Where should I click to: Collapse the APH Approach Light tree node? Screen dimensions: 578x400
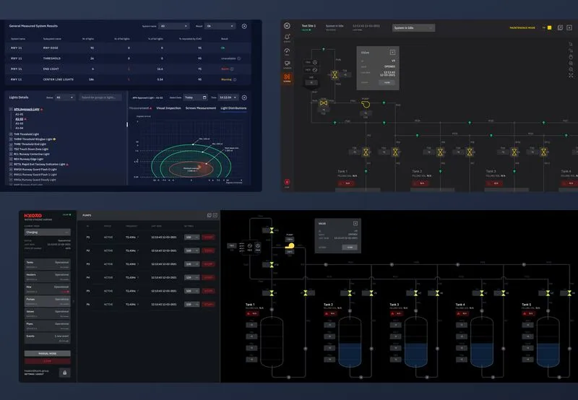(11, 110)
